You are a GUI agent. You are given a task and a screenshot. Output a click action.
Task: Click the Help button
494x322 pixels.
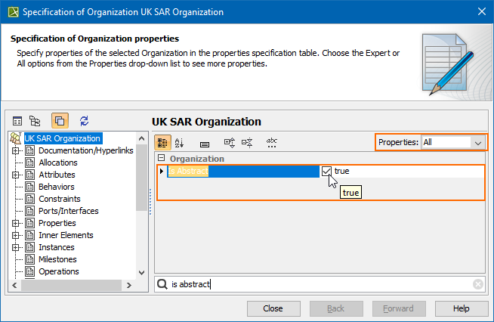461,308
